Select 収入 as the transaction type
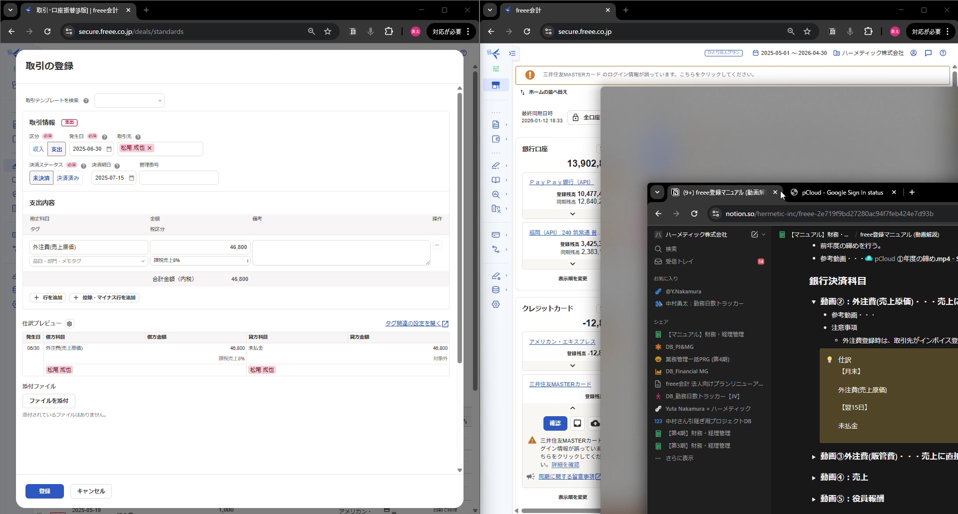The height and width of the screenshot is (514, 958). click(38, 149)
